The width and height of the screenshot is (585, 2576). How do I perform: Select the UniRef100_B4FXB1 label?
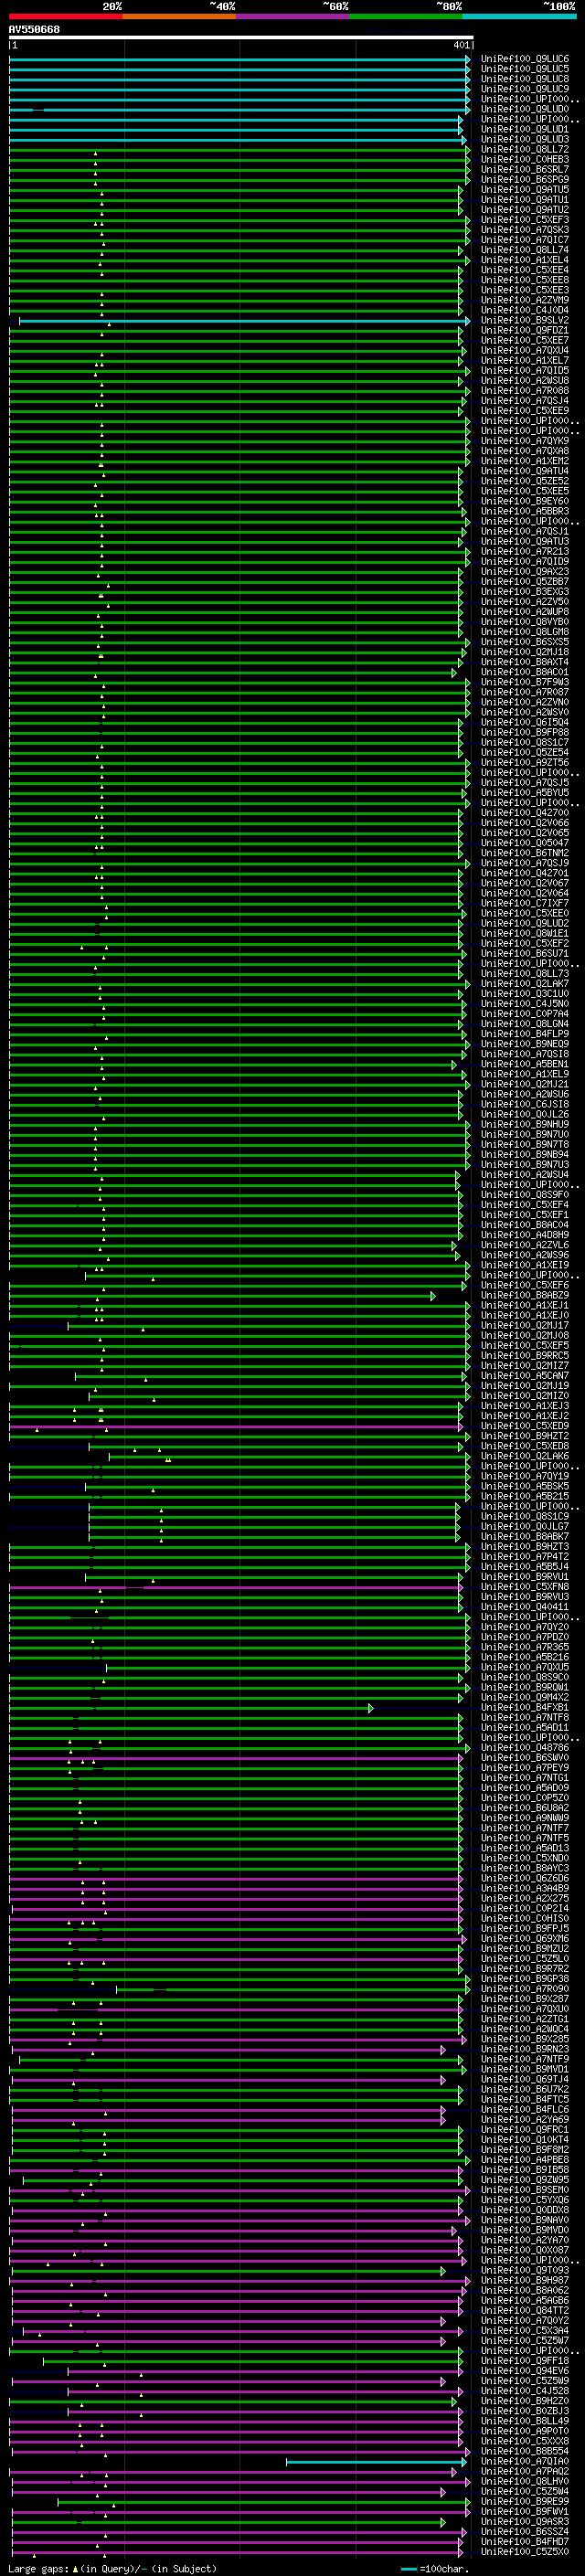525,1707
